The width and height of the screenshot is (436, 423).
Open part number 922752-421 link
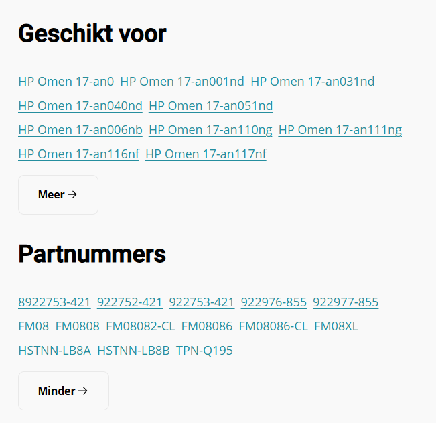point(130,302)
